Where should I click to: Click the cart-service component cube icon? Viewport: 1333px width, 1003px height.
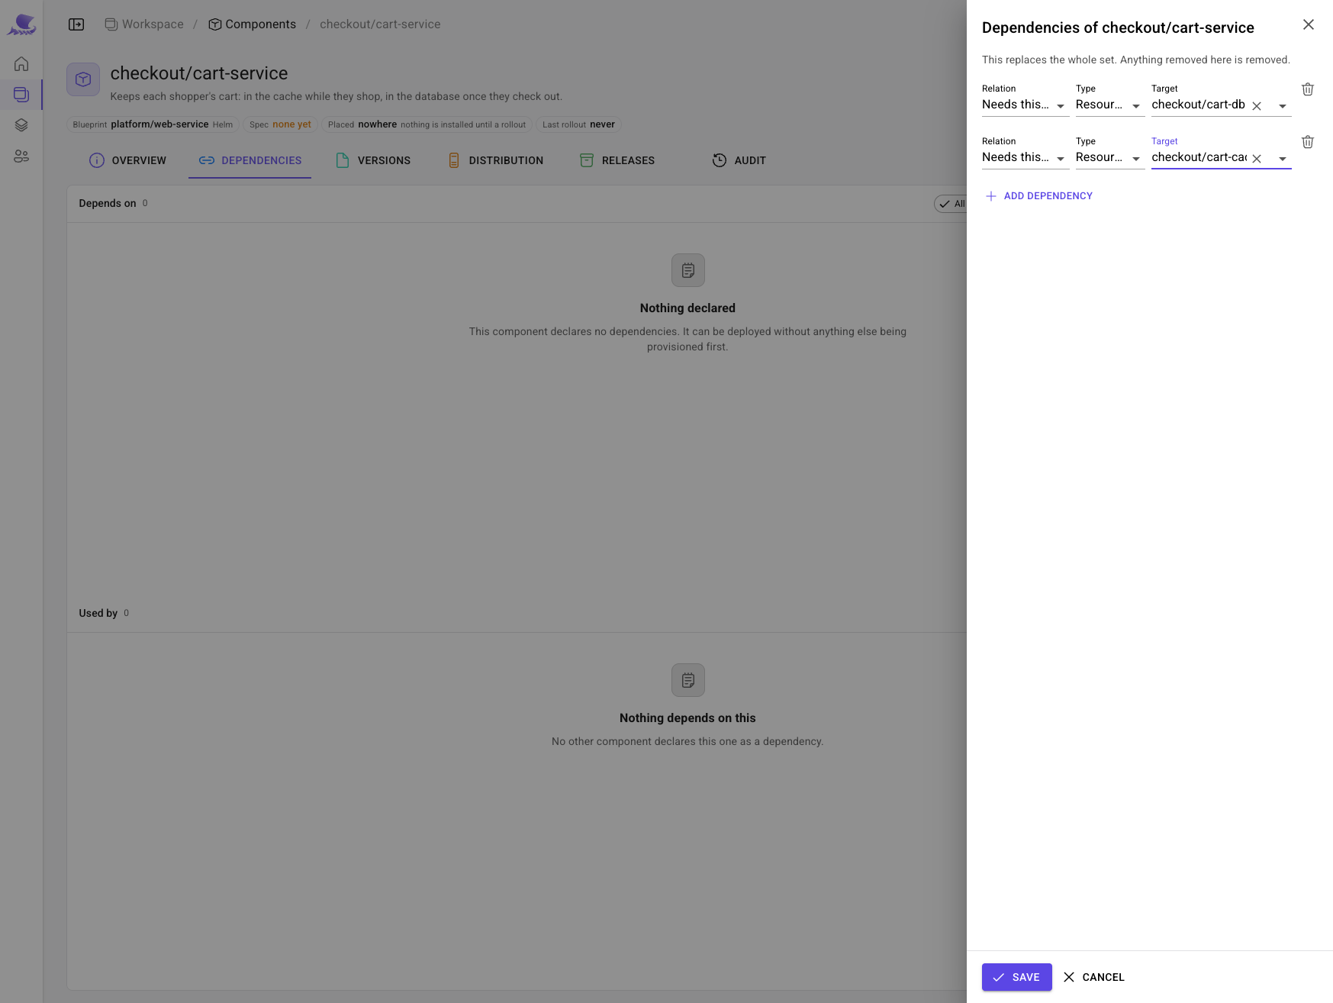point(83,79)
